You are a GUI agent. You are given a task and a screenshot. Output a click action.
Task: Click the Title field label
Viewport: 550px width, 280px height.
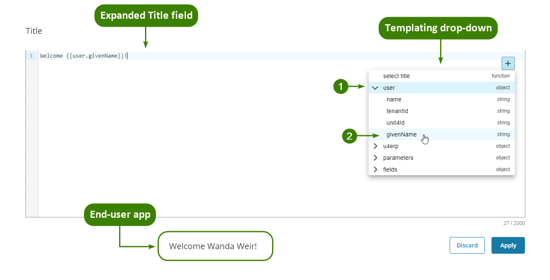33,30
